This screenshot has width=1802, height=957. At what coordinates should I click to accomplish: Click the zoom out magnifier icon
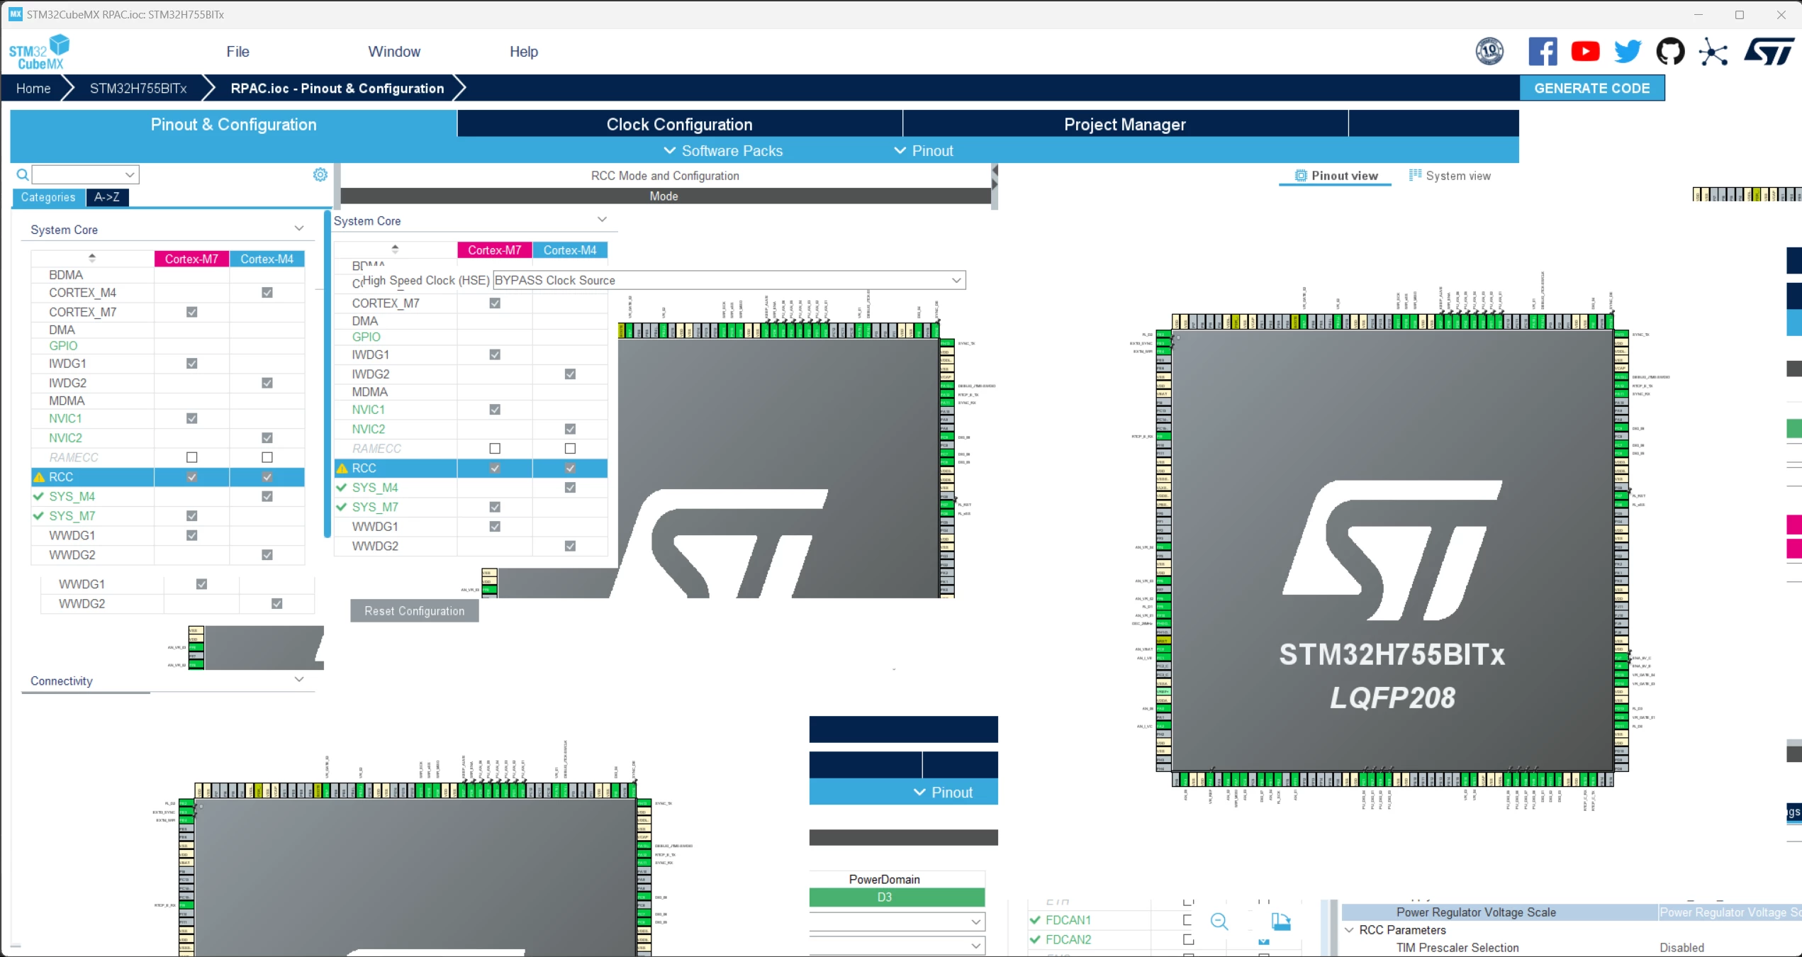click(x=1219, y=921)
